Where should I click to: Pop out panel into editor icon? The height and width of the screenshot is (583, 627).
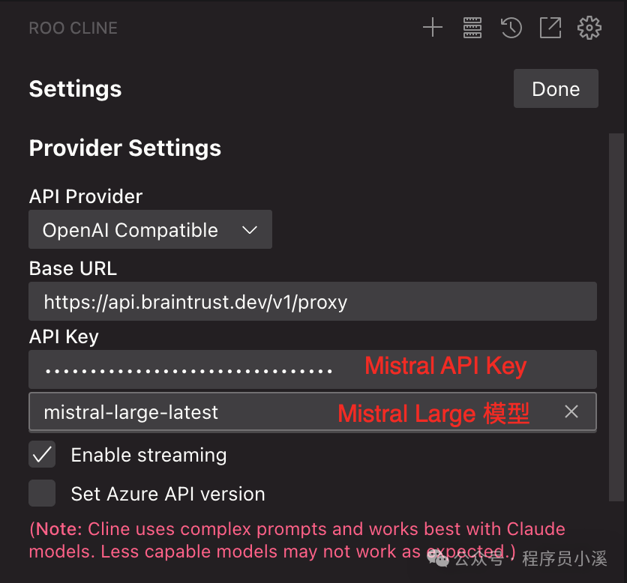[x=550, y=28]
